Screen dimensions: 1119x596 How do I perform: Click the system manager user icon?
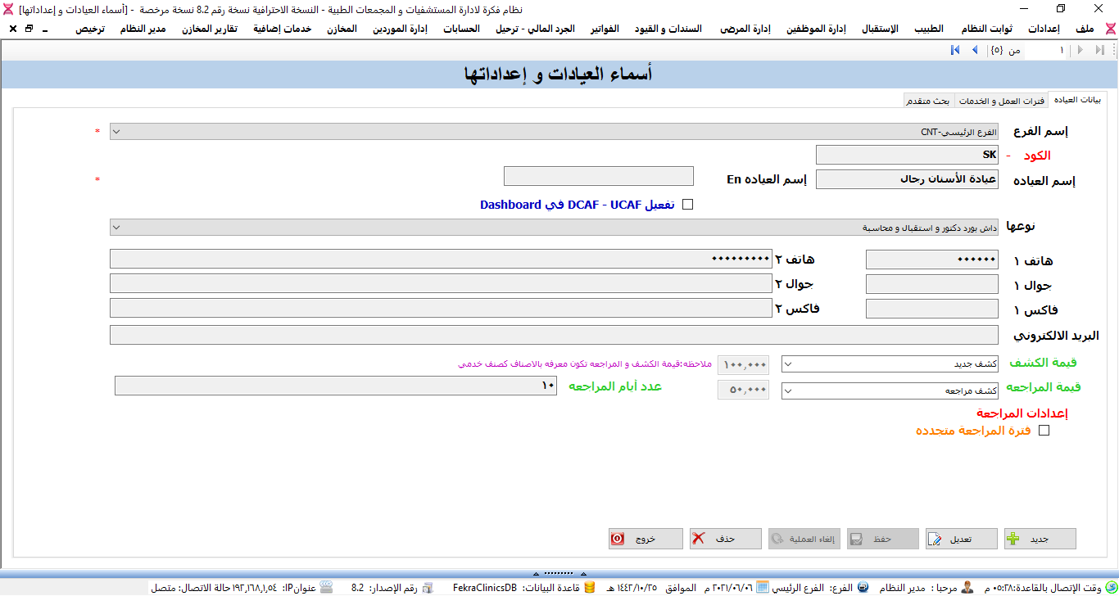[x=967, y=588]
